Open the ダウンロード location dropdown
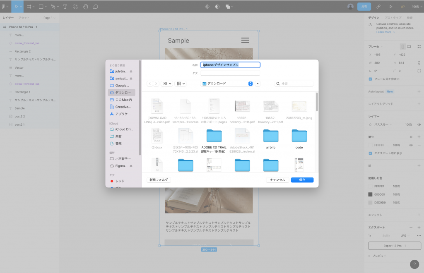The image size is (424, 273). 226,84
